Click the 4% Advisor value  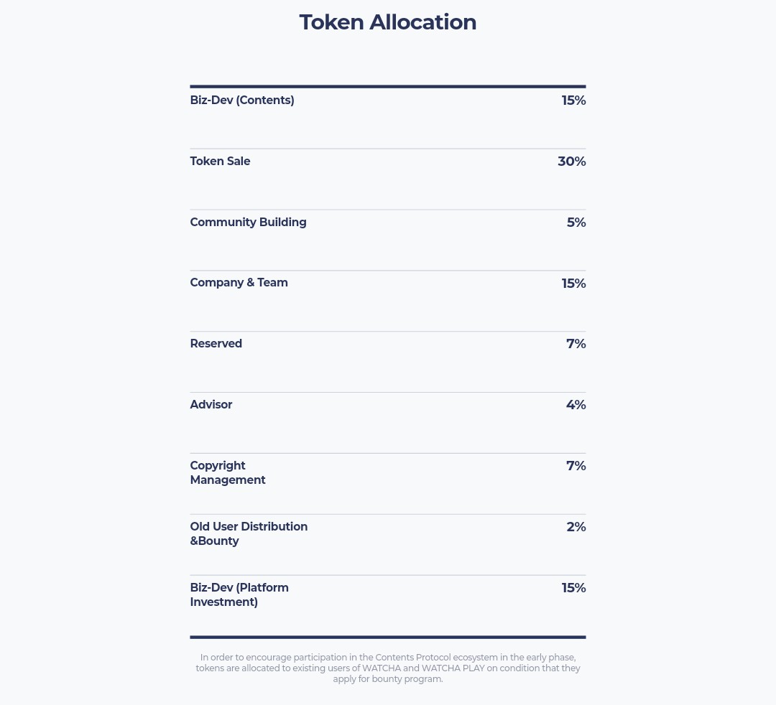[576, 405]
